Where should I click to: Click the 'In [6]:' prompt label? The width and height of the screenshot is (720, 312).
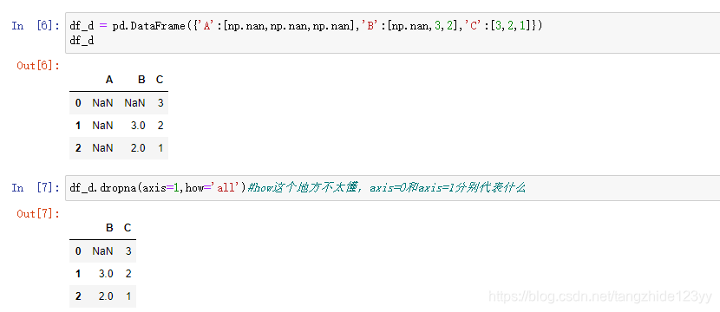coord(36,26)
